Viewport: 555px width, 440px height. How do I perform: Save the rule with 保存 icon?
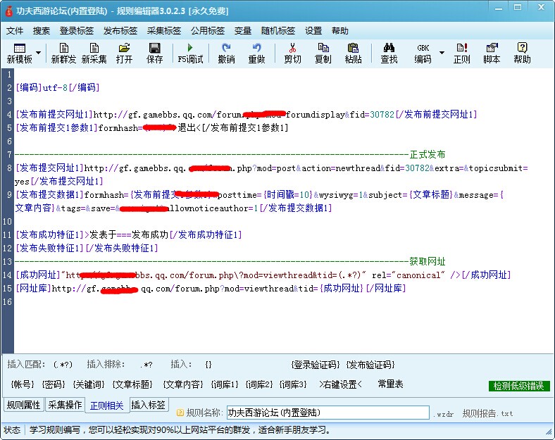pos(155,53)
